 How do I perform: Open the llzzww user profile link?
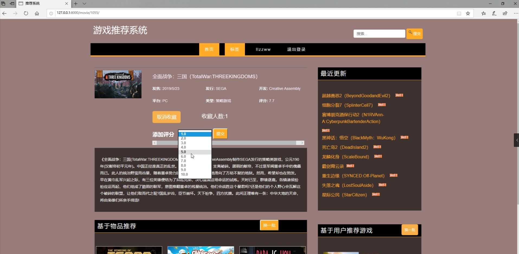click(x=263, y=50)
